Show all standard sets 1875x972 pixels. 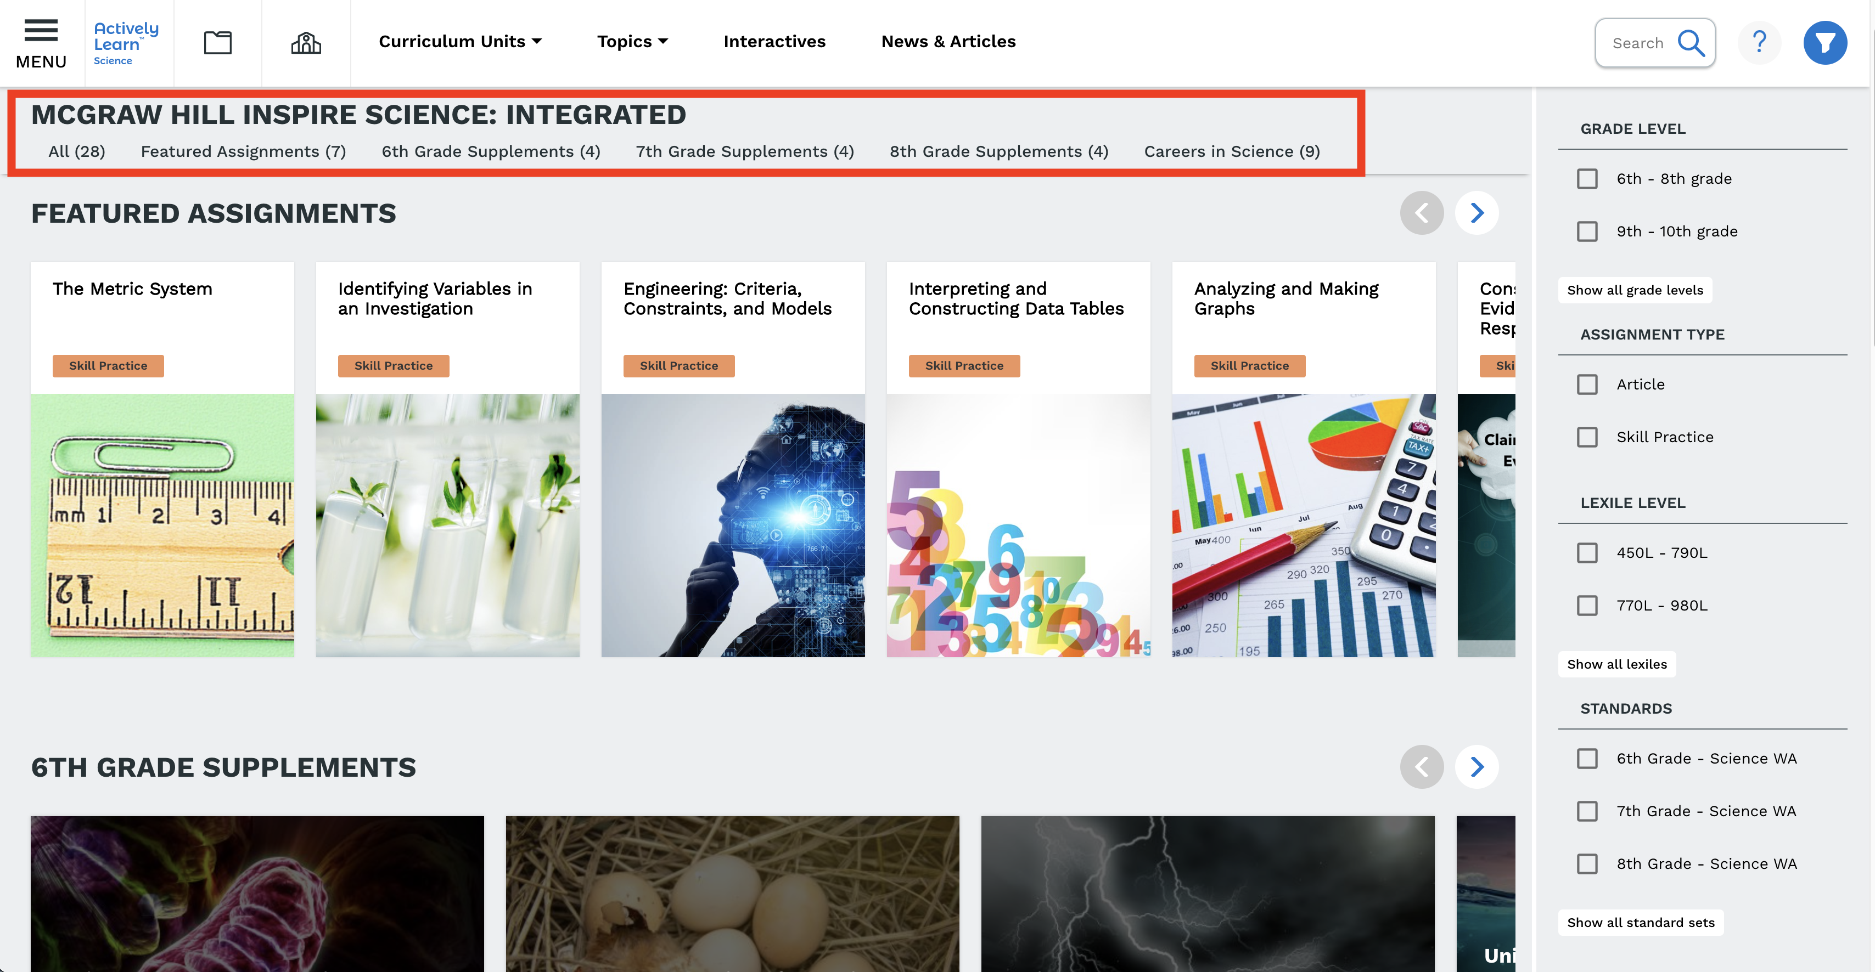(1641, 922)
